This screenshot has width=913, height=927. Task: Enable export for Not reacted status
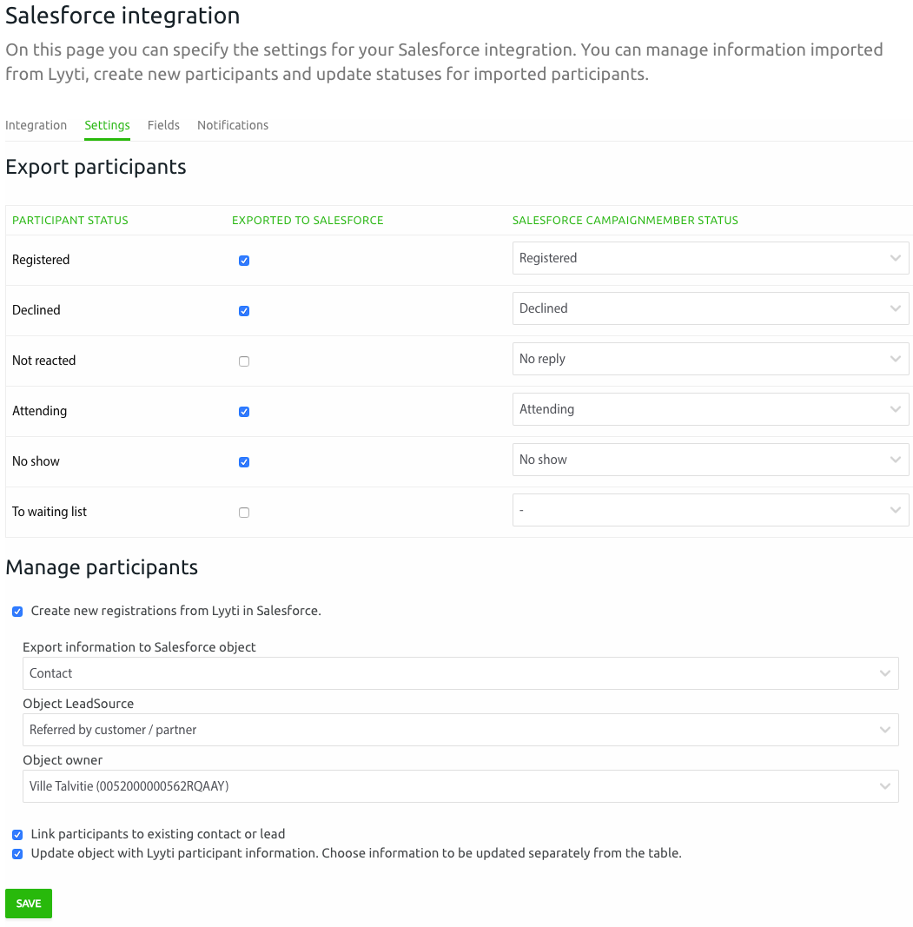coord(244,361)
